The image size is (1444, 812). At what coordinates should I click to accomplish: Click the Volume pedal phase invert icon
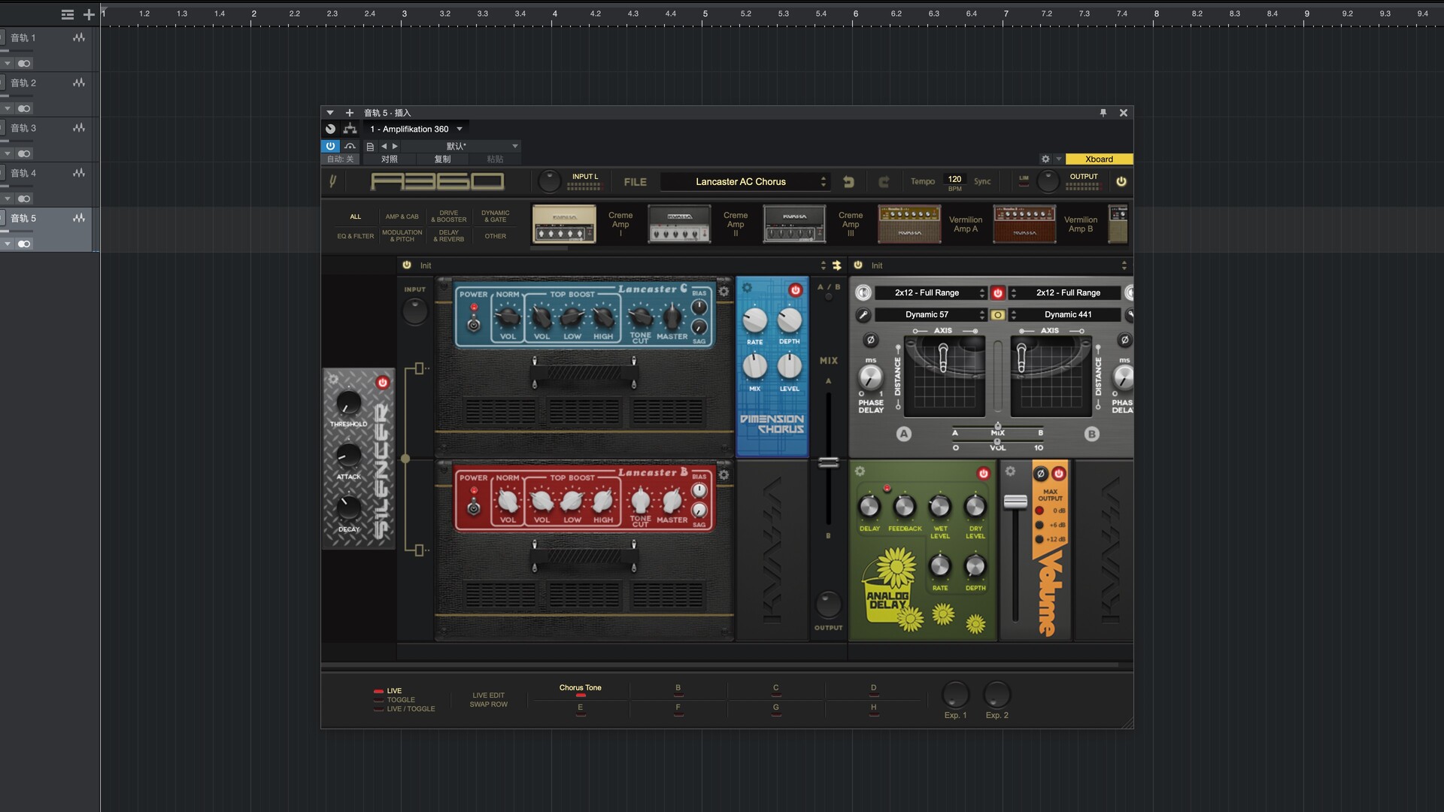(x=1041, y=474)
